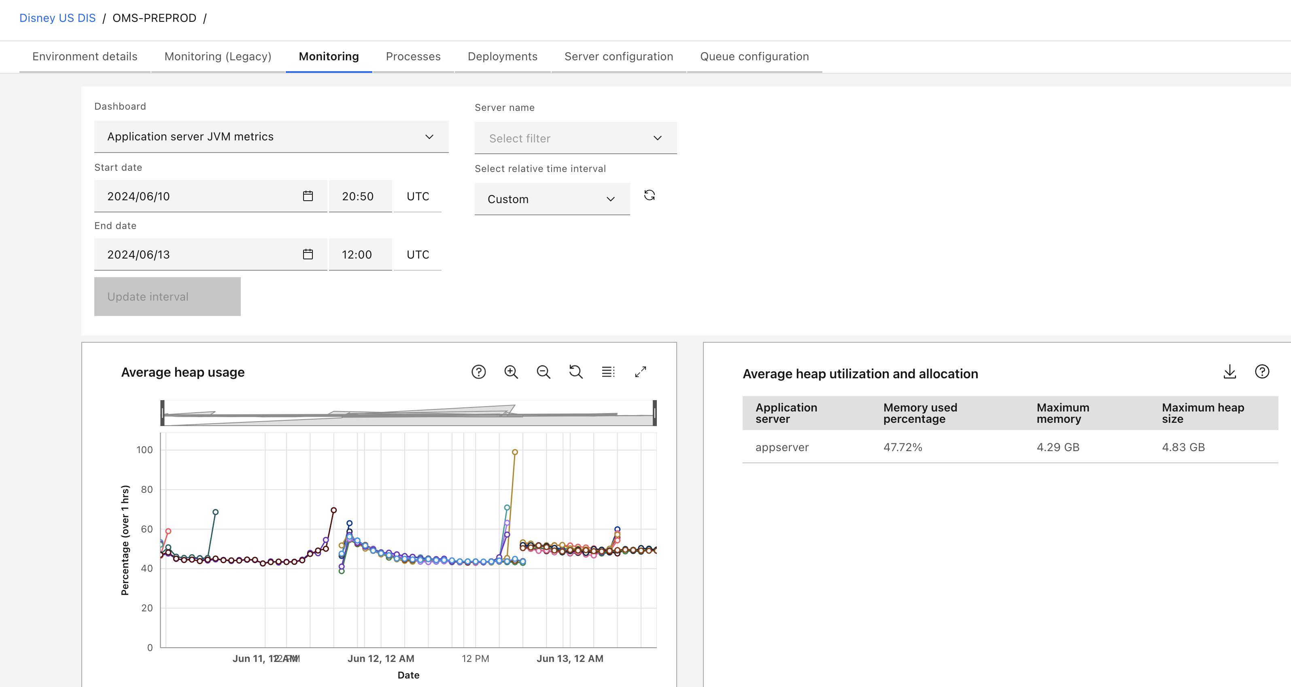Click the refresh icon beside Custom interval
This screenshot has height=687, width=1291.
coord(650,195)
